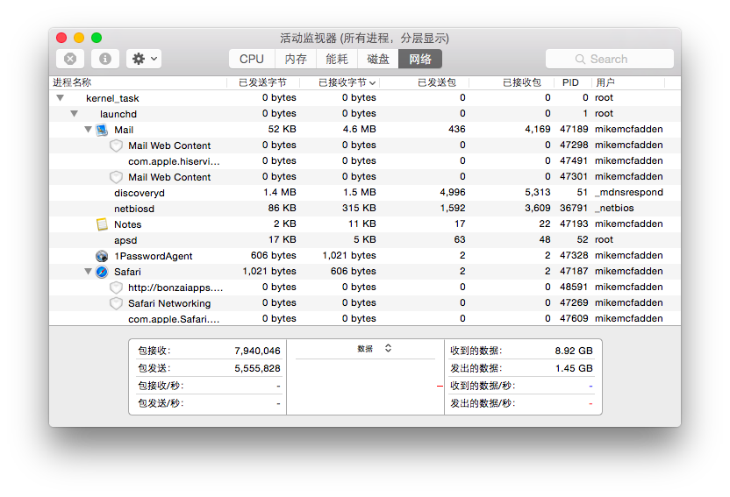Select the discoveryd process row

(x=365, y=193)
